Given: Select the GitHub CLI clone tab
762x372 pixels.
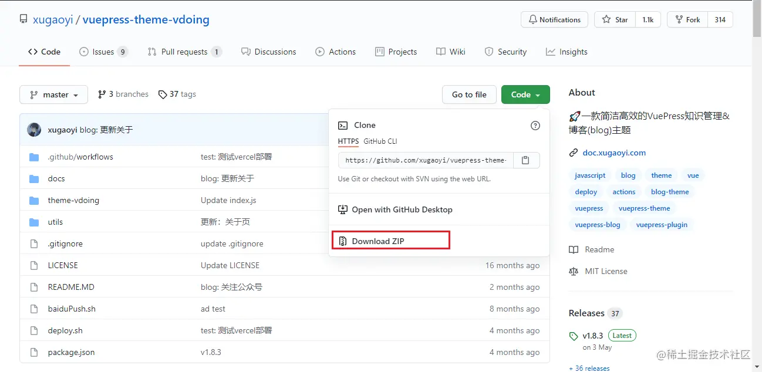Looking at the screenshot, I should coord(380,141).
